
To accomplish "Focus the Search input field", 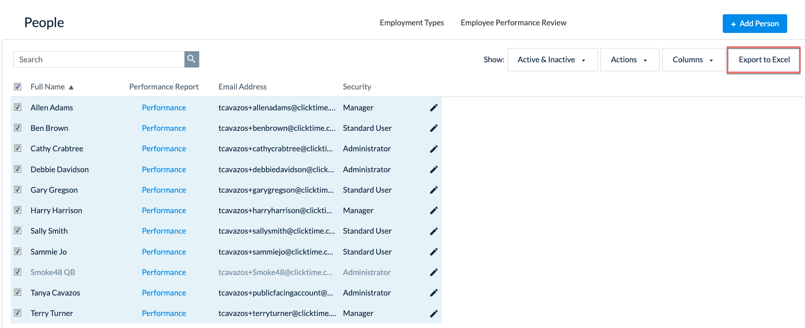I will point(99,59).
